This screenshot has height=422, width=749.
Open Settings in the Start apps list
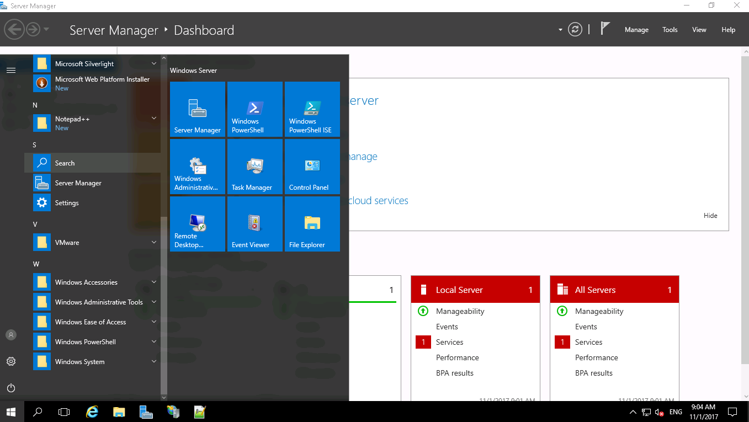(x=67, y=203)
